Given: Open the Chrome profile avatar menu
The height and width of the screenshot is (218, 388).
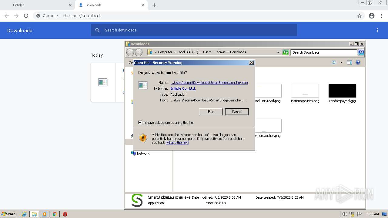Looking at the screenshot, I should (x=372, y=16).
